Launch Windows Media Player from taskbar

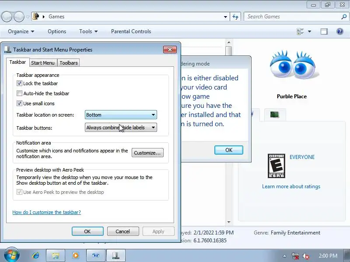(75, 255)
